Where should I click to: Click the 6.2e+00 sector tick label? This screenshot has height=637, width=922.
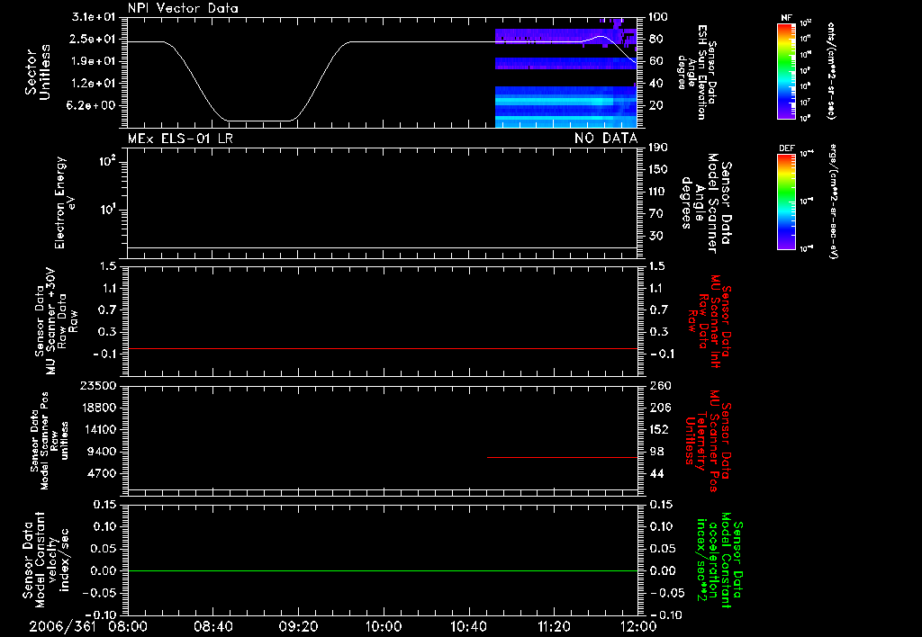93,106
